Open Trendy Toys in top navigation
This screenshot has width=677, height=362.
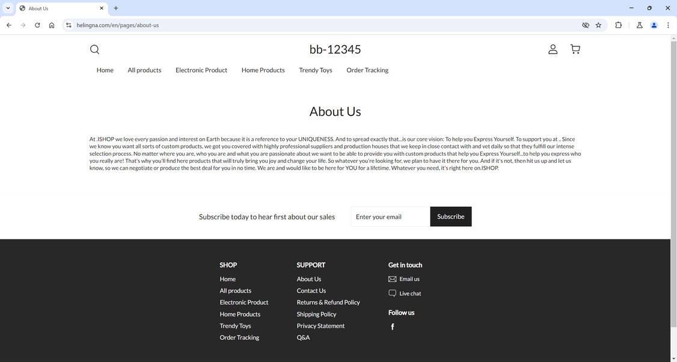[x=316, y=70]
